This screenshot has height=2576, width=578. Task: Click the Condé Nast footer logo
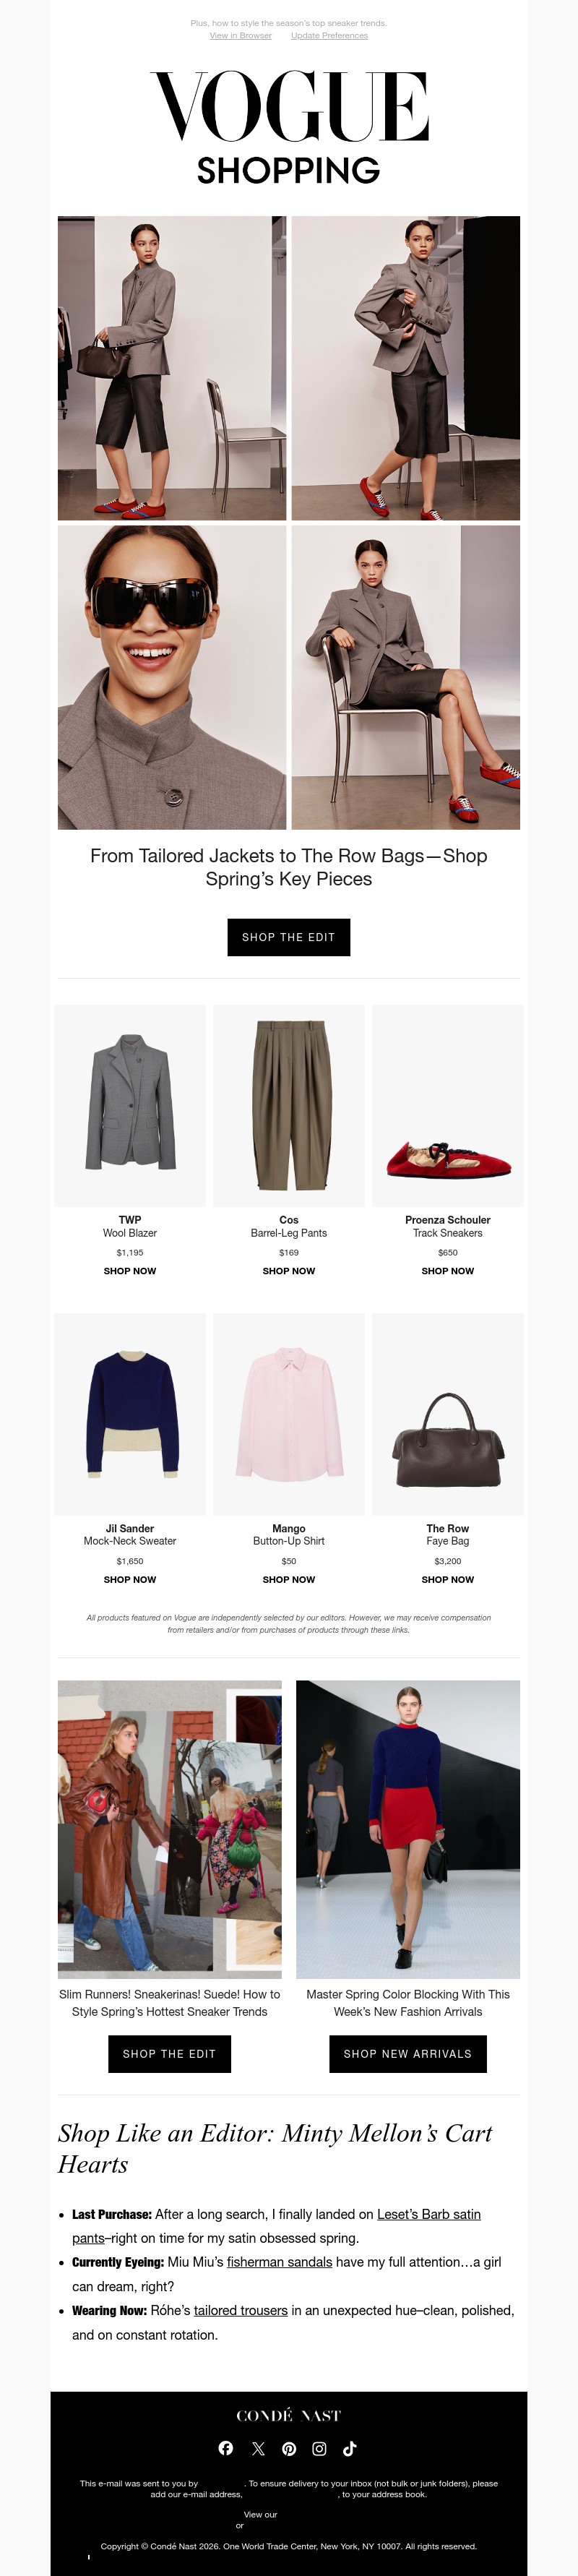[289, 2415]
